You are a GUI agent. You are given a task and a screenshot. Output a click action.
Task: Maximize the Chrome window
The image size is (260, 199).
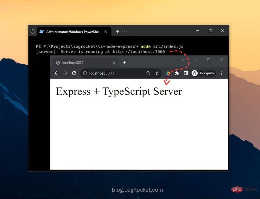click(x=209, y=60)
